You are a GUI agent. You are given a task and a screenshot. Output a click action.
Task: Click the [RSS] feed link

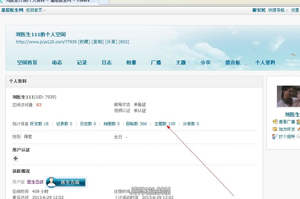pyautogui.click(x=124, y=42)
